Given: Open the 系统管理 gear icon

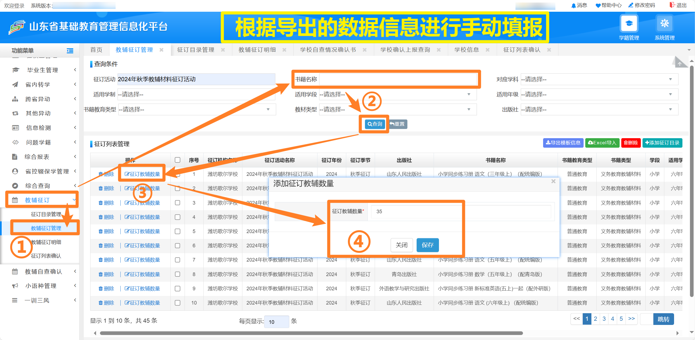Looking at the screenshot, I should pyautogui.click(x=665, y=23).
